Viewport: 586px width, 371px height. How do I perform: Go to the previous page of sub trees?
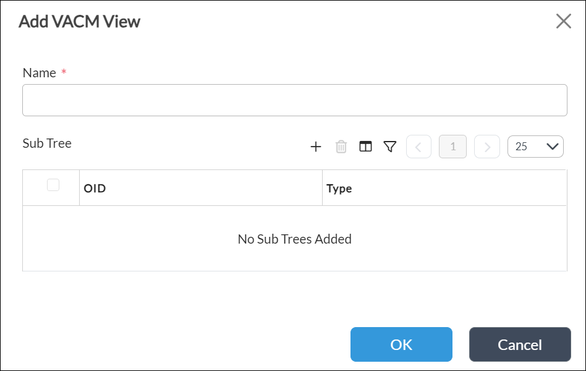(x=418, y=147)
